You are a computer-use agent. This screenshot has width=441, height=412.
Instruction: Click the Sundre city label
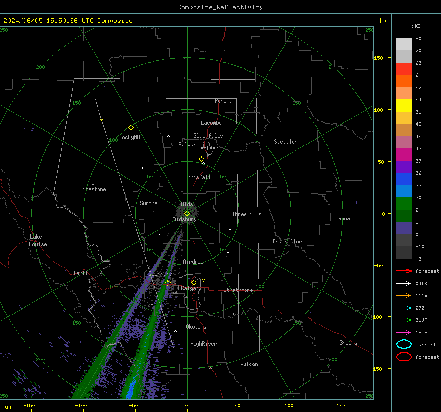point(148,203)
